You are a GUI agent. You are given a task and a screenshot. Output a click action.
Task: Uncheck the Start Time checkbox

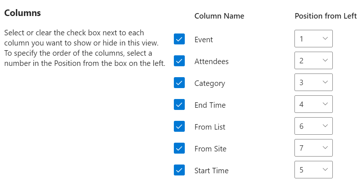[179, 170]
